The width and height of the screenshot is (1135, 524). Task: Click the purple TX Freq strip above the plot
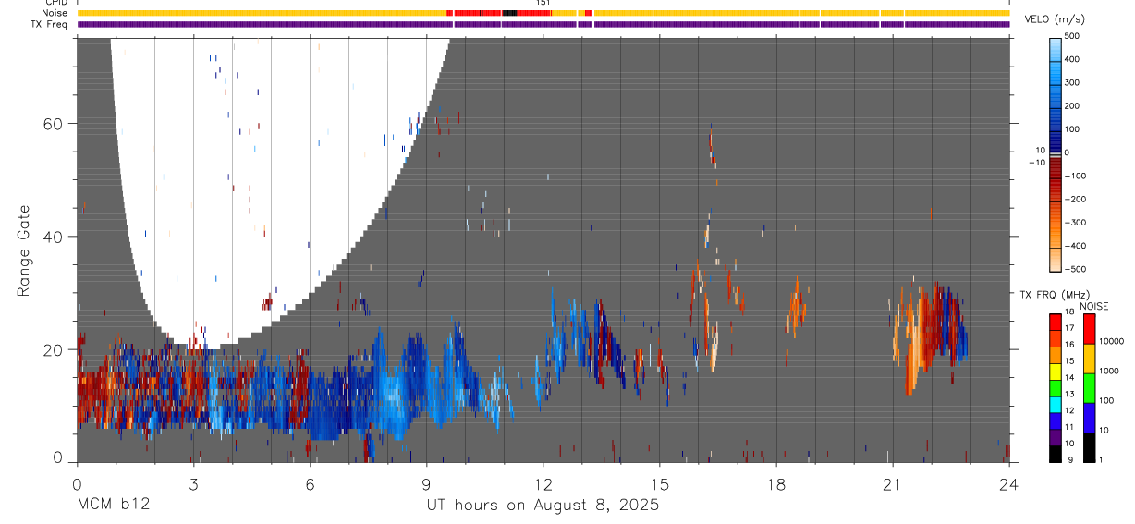click(x=543, y=24)
